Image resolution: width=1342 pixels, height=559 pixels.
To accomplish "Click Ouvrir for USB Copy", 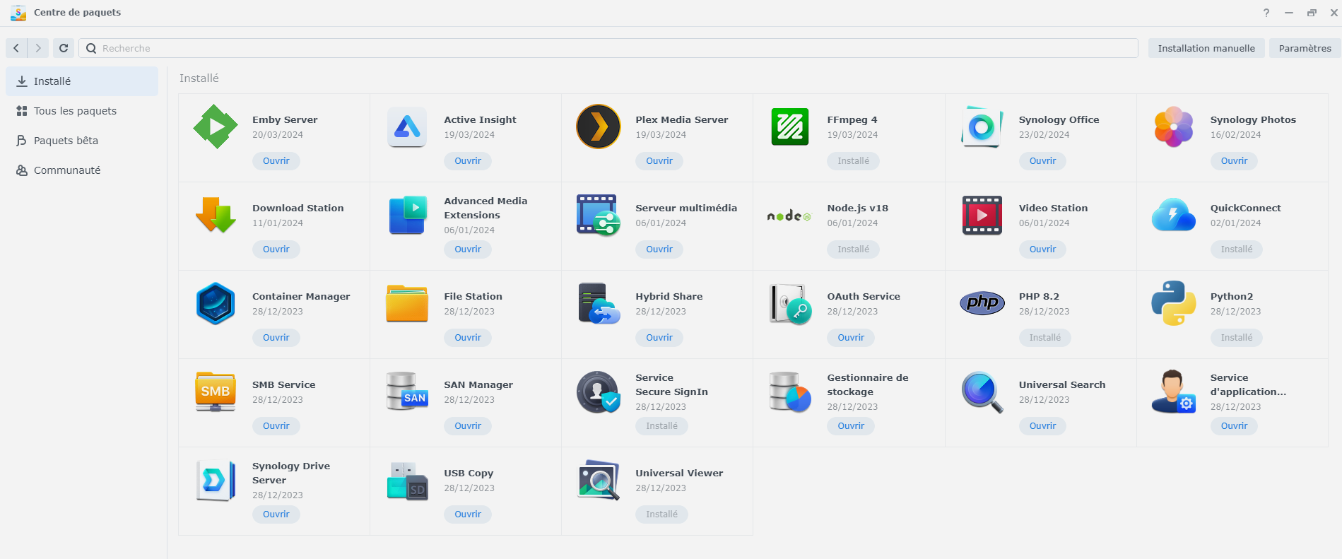I will point(468,514).
